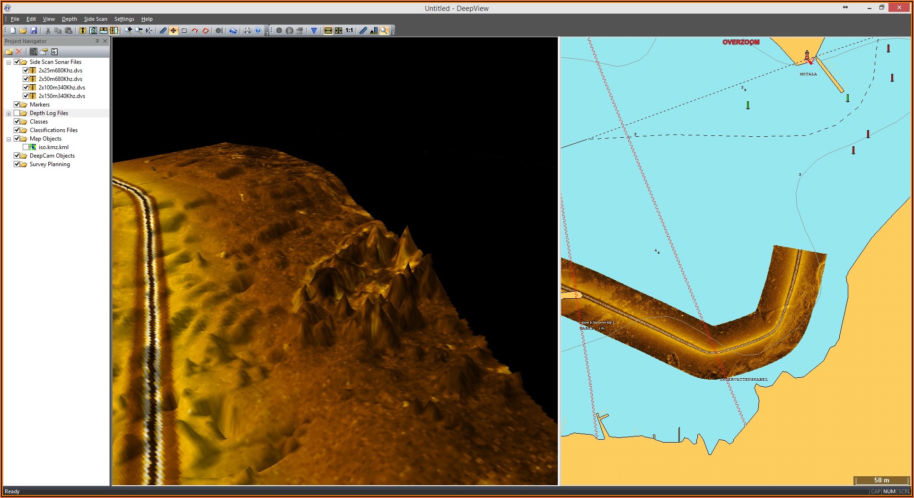The image size is (914, 498).
Task: Click the Save floppy disk icon
Action: [x=34, y=31]
